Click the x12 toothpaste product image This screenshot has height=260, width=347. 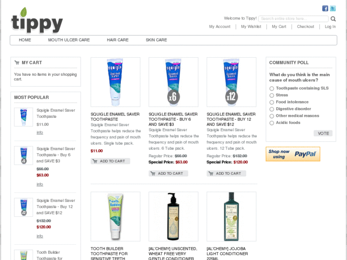tap(231, 82)
